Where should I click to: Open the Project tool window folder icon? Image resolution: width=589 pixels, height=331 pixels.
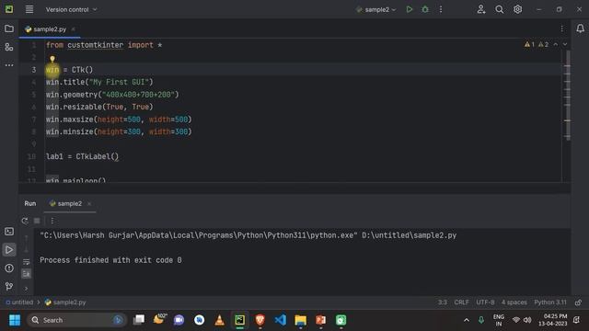click(9, 29)
